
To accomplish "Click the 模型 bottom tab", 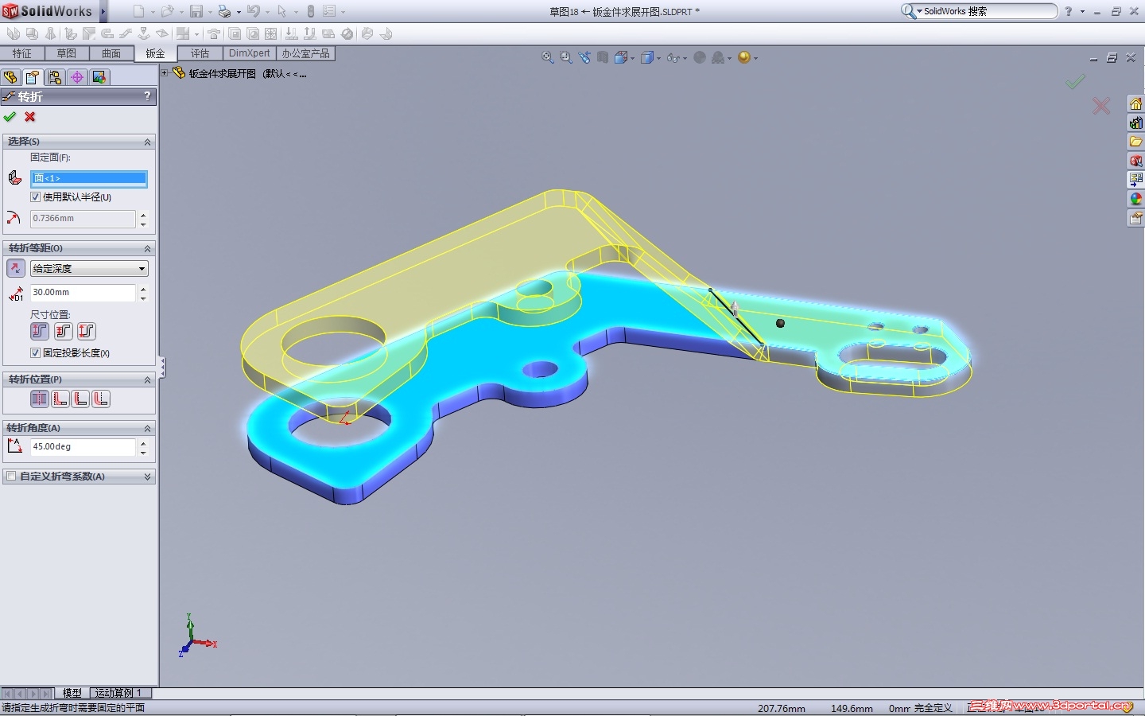I will click(x=72, y=693).
